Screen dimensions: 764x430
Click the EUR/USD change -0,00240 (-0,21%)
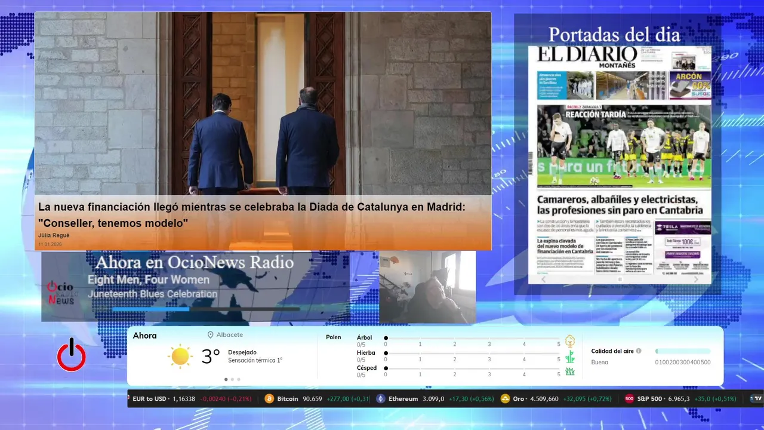point(226,399)
